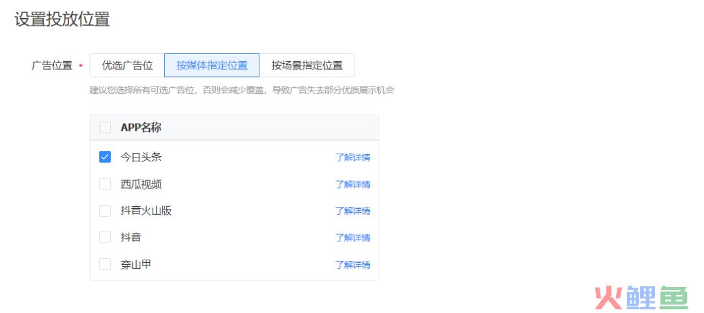Click the 今日头条 row label
The height and width of the screenshot is (313, 704).
[x=141, y=157]
